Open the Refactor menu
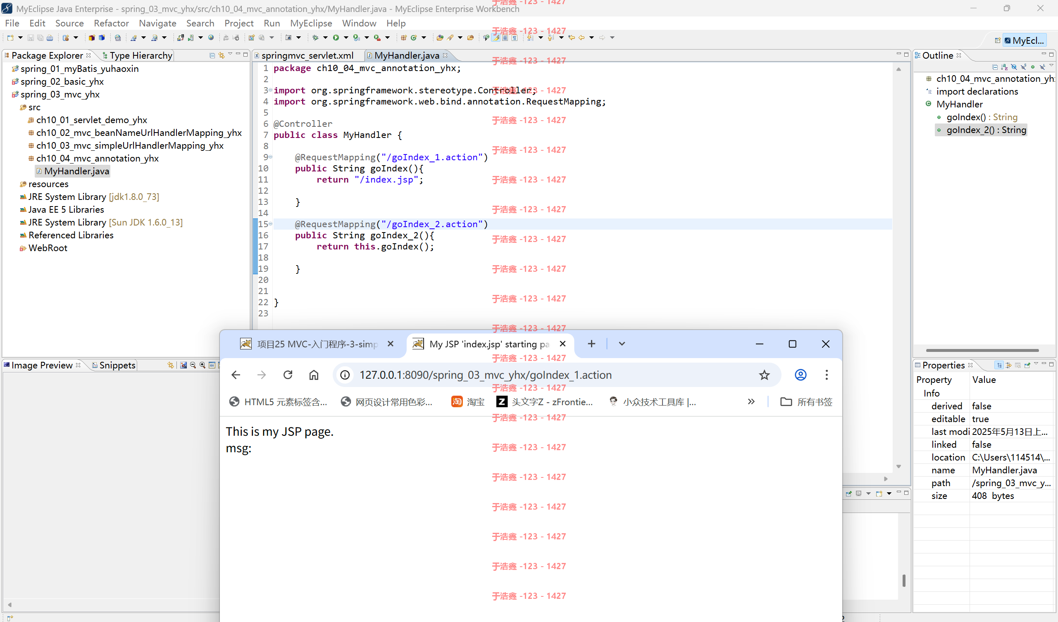 click(111, 23)
